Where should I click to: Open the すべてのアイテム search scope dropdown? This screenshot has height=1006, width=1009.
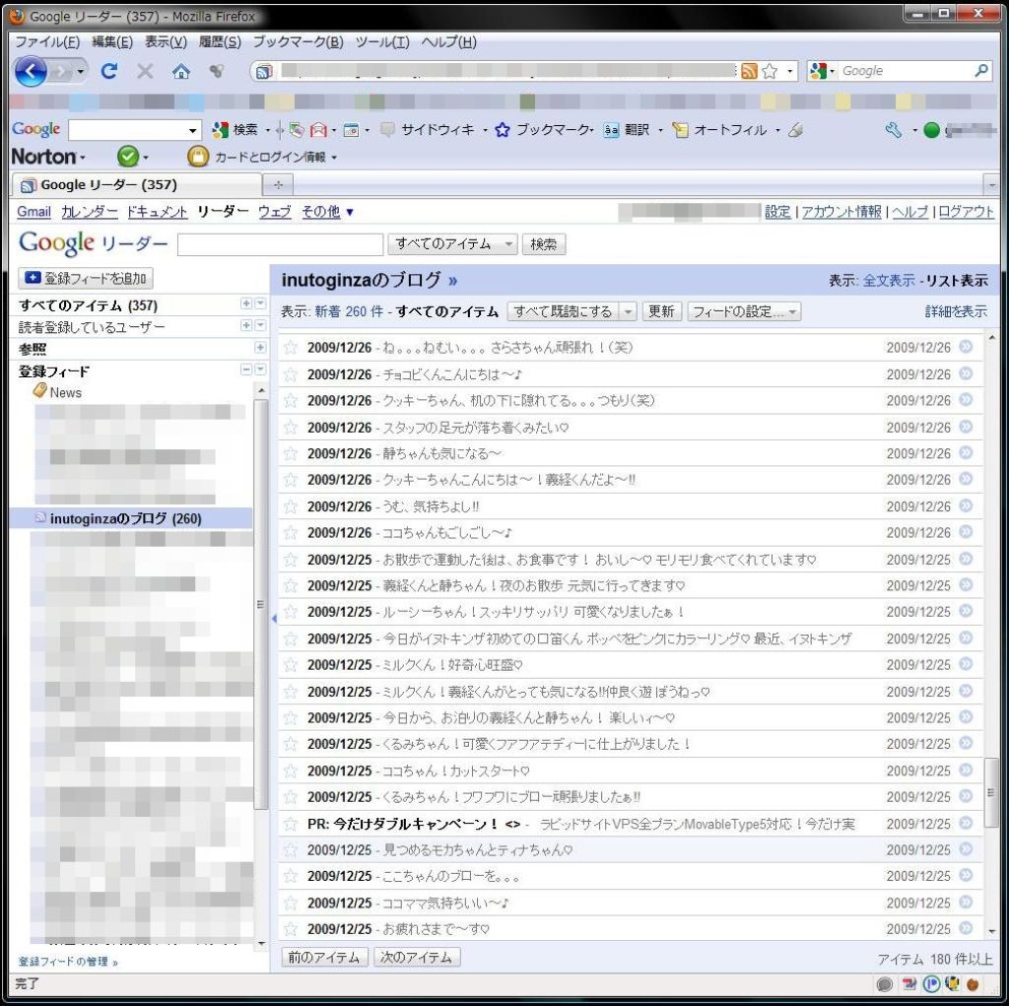pos(452,244)
